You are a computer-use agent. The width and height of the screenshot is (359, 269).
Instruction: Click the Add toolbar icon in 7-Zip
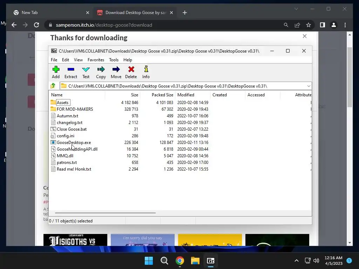tap(56, 72)
